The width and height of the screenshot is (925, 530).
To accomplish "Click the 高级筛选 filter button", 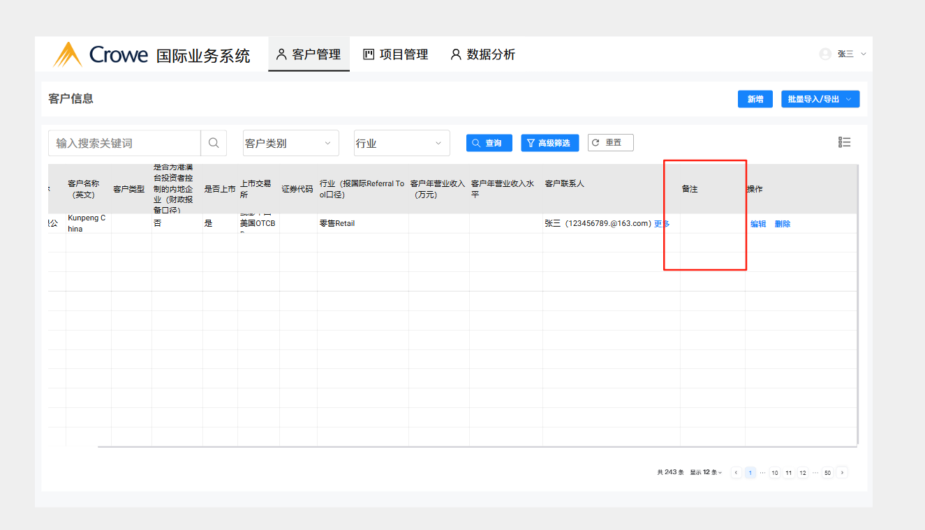I will click(x=549, y=143).
